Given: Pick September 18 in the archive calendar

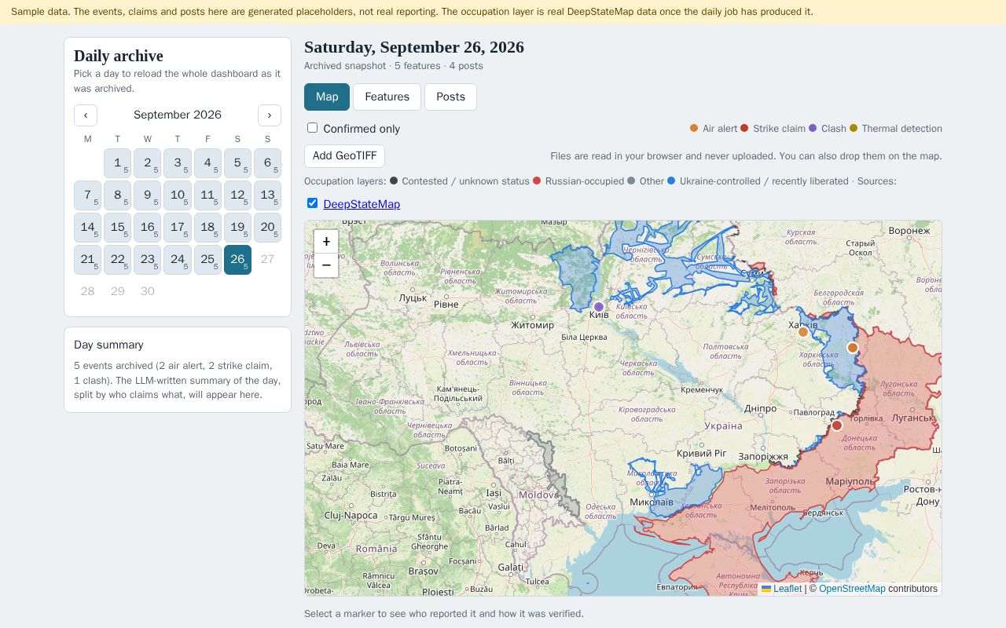Looking at the screenshot, I should pyautogui.click(x=207, y=228).
